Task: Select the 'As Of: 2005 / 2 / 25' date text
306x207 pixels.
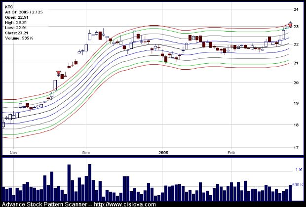Action: [x=24, y=12]
